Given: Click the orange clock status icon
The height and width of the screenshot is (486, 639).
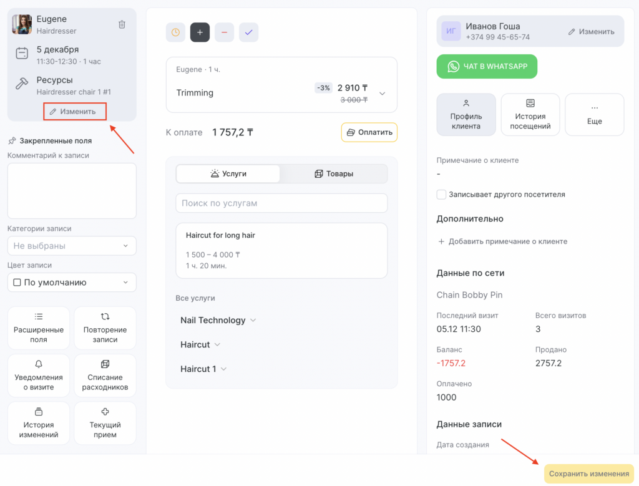Looking at the screenshot, I should click(175, 32).
